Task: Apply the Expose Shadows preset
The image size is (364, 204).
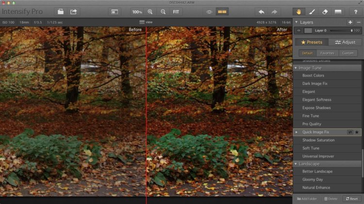Action: tap(327, 108)
